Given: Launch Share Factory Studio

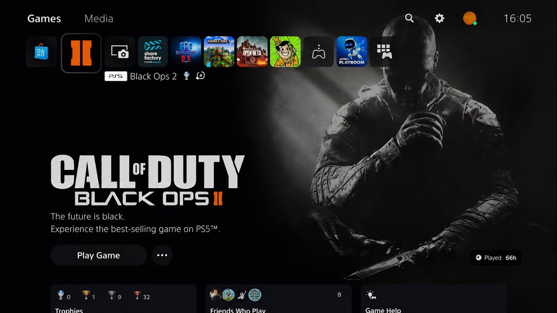Looking at the screenshot, I should tap(153, 52).
